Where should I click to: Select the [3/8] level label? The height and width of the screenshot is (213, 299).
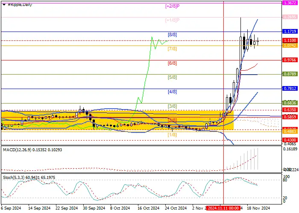pos(173,106)
